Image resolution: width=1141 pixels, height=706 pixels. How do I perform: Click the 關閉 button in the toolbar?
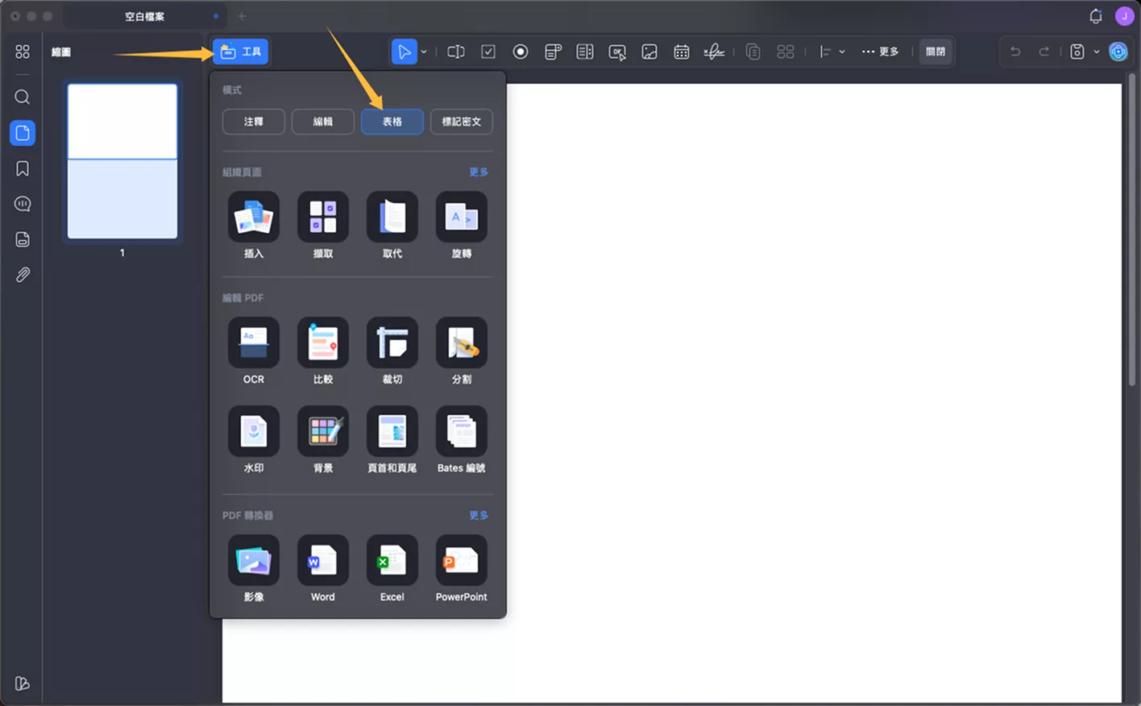(x=936, y=52)
